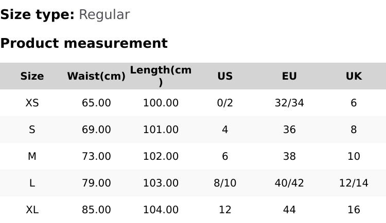This screenshot has height=223, width=386.
Task: Click the 102.00 length measurement
Action: click(x=161, y=157)
